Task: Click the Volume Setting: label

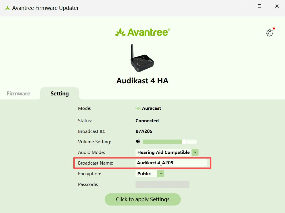Action: [x=95, y=142]
